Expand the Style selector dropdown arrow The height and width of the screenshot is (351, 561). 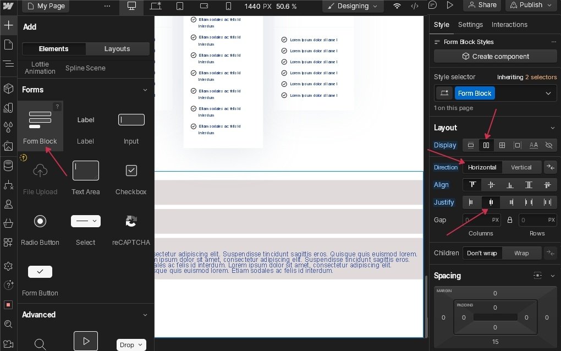point(548,94)
